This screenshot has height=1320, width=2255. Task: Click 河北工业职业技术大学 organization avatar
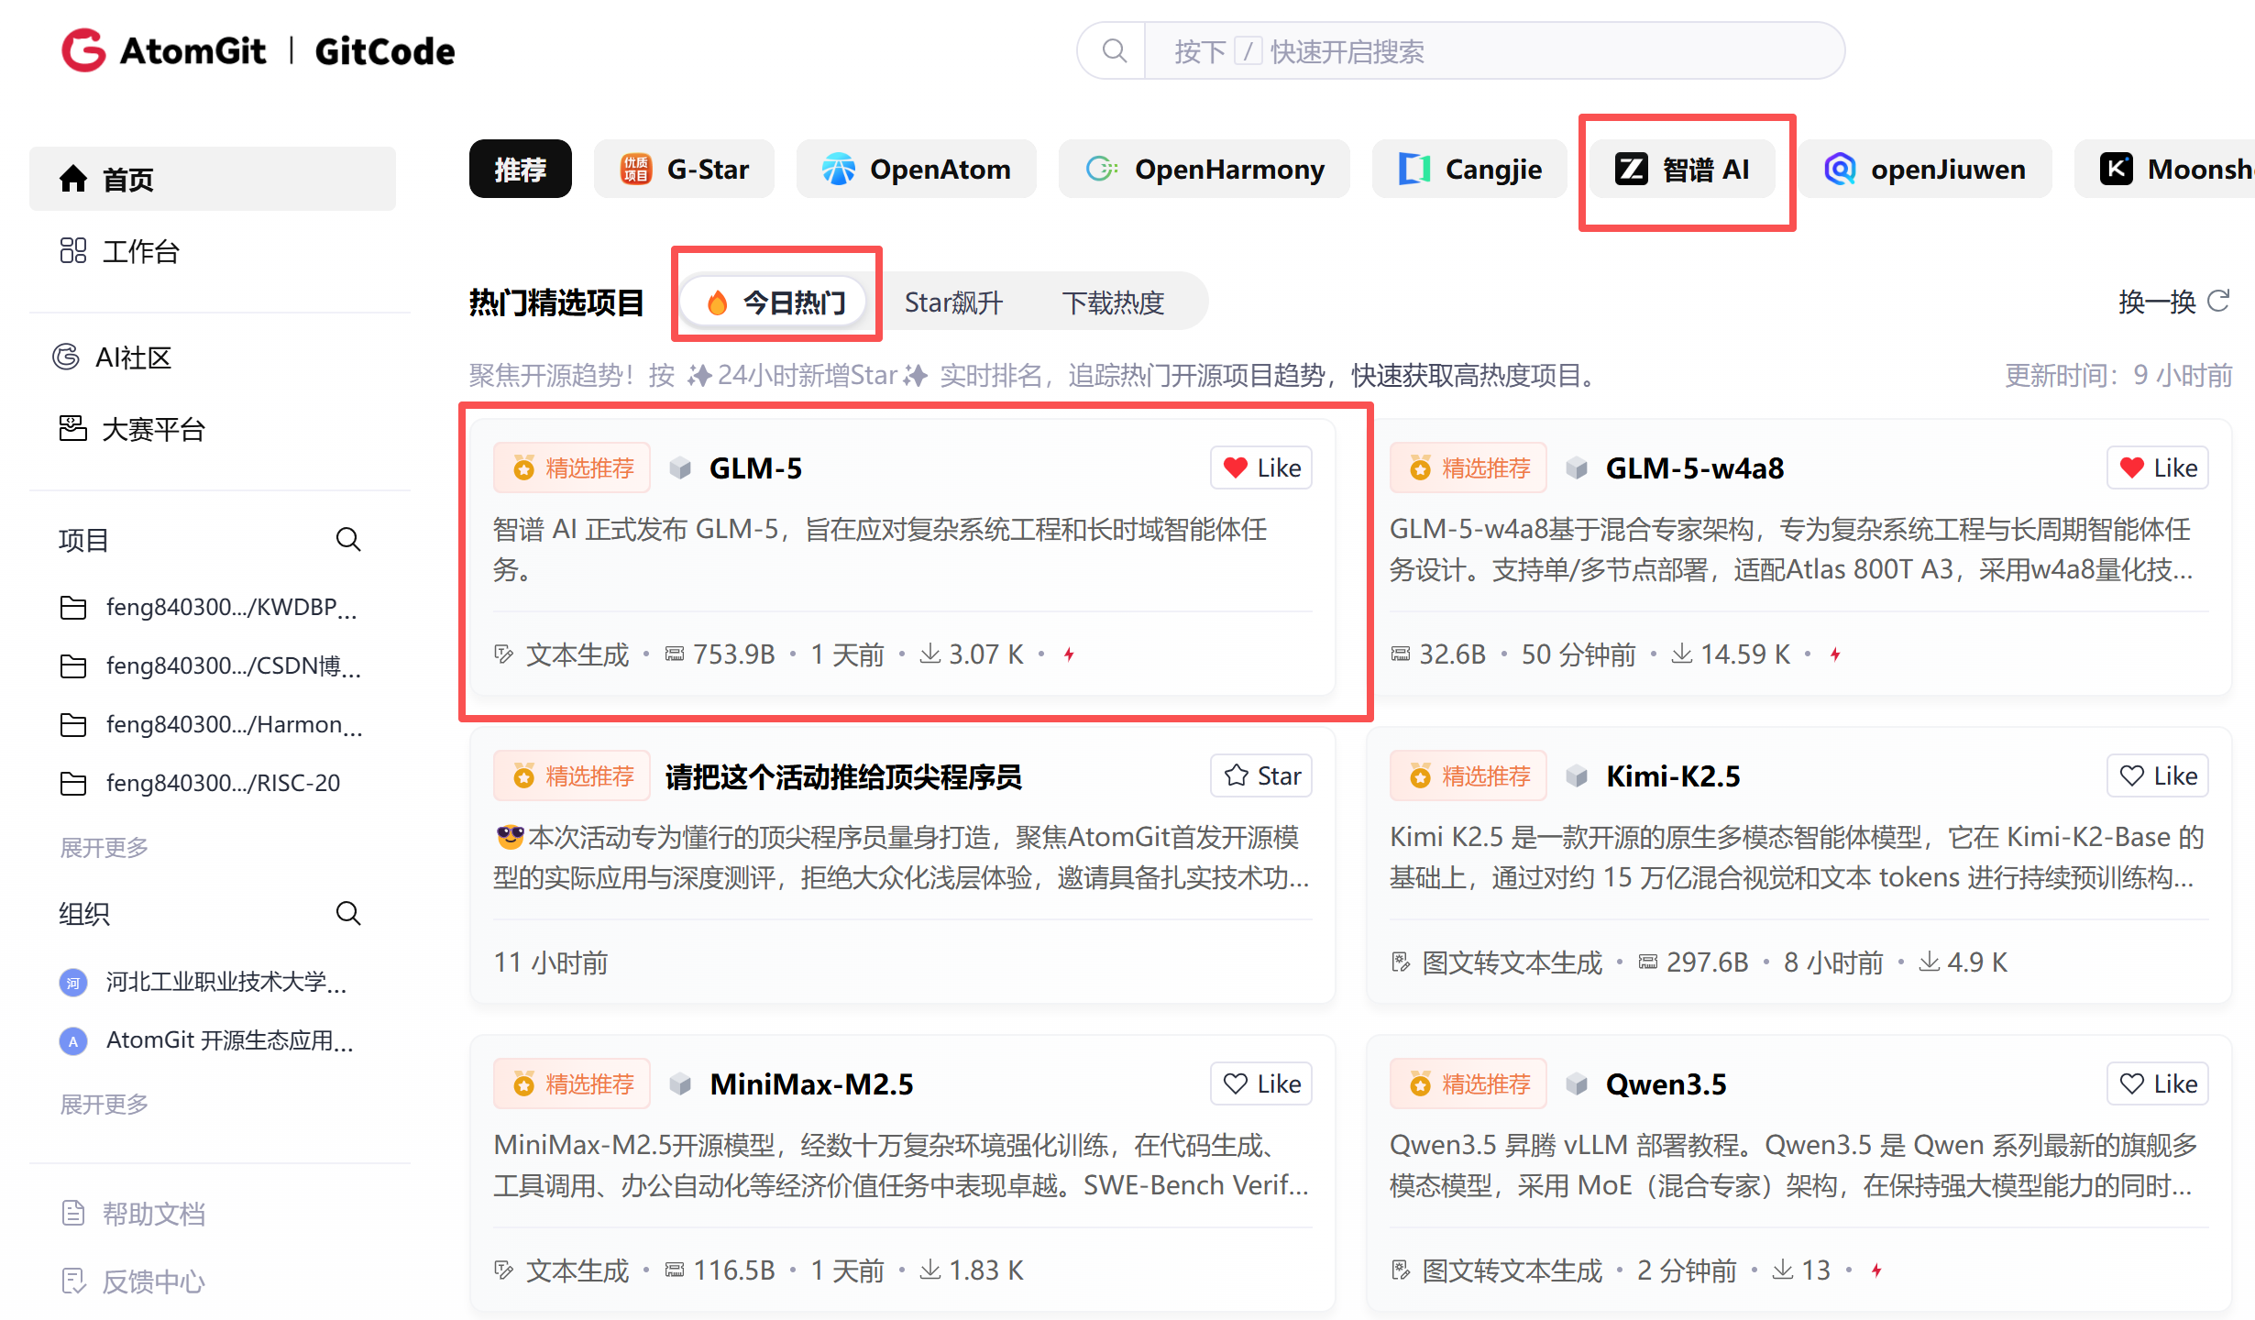point(73,983)
